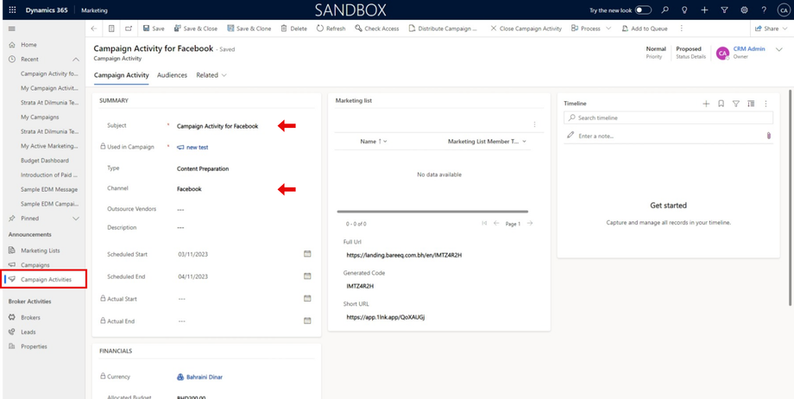This screenshot has height=399, width=794.
Task: Open the search magnifier in top bar
Action: (665, 10)
